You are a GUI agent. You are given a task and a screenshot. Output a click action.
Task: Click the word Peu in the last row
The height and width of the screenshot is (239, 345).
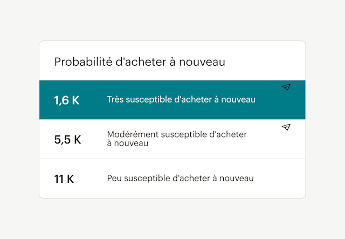click(x=114, y=178)
